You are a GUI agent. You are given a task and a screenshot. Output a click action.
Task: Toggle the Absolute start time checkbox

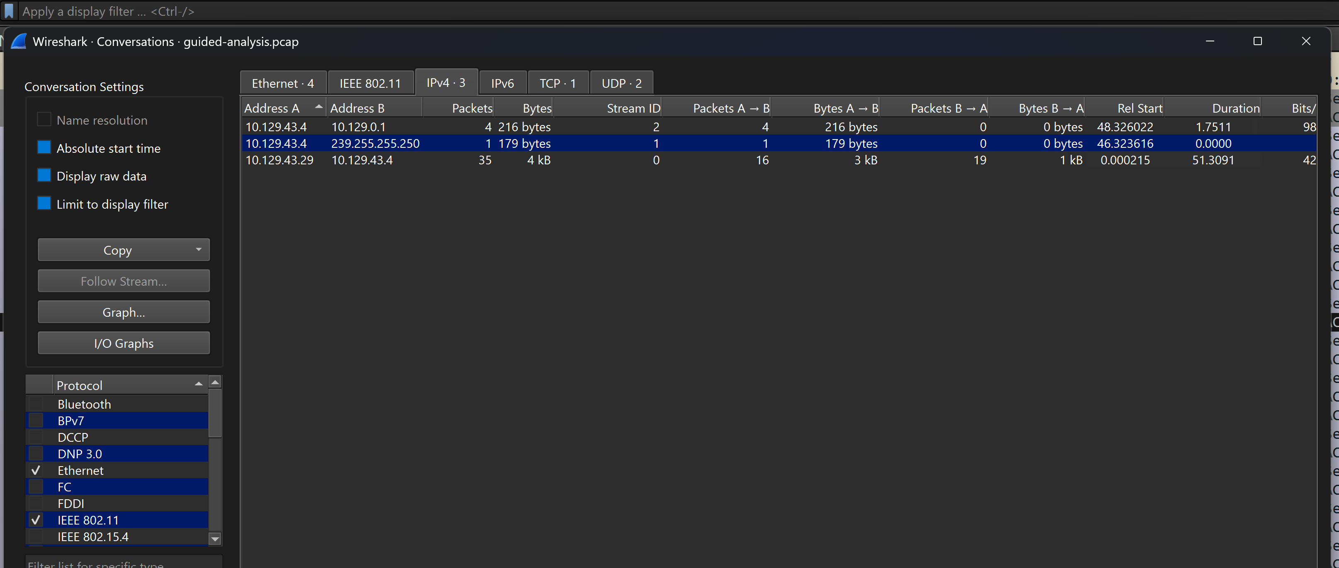coord(44,147)
